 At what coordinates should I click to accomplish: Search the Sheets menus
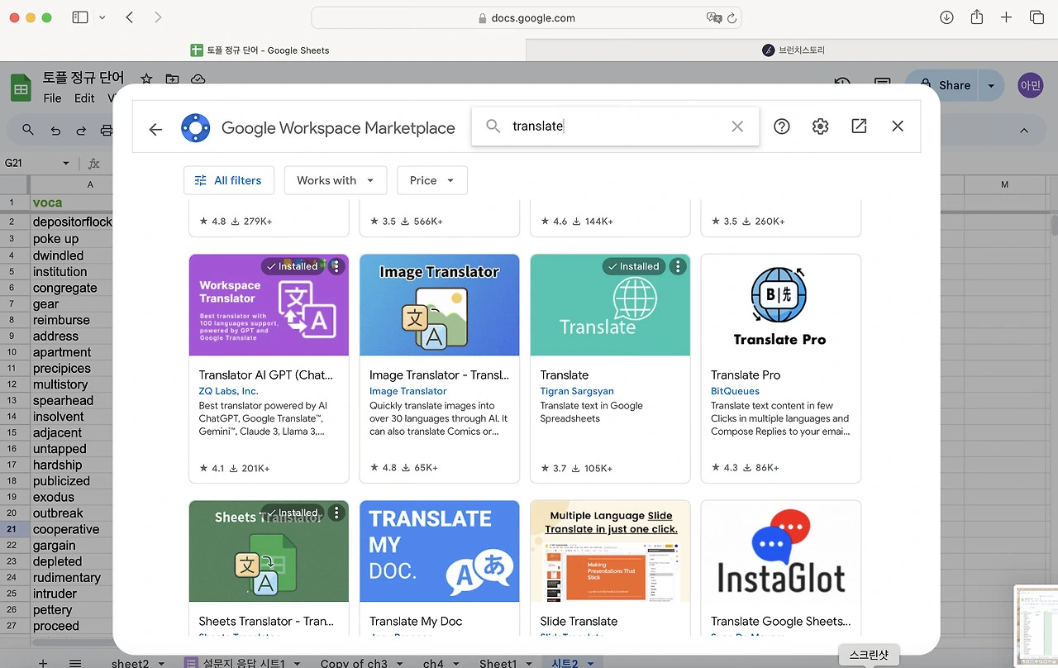point(28,130)
